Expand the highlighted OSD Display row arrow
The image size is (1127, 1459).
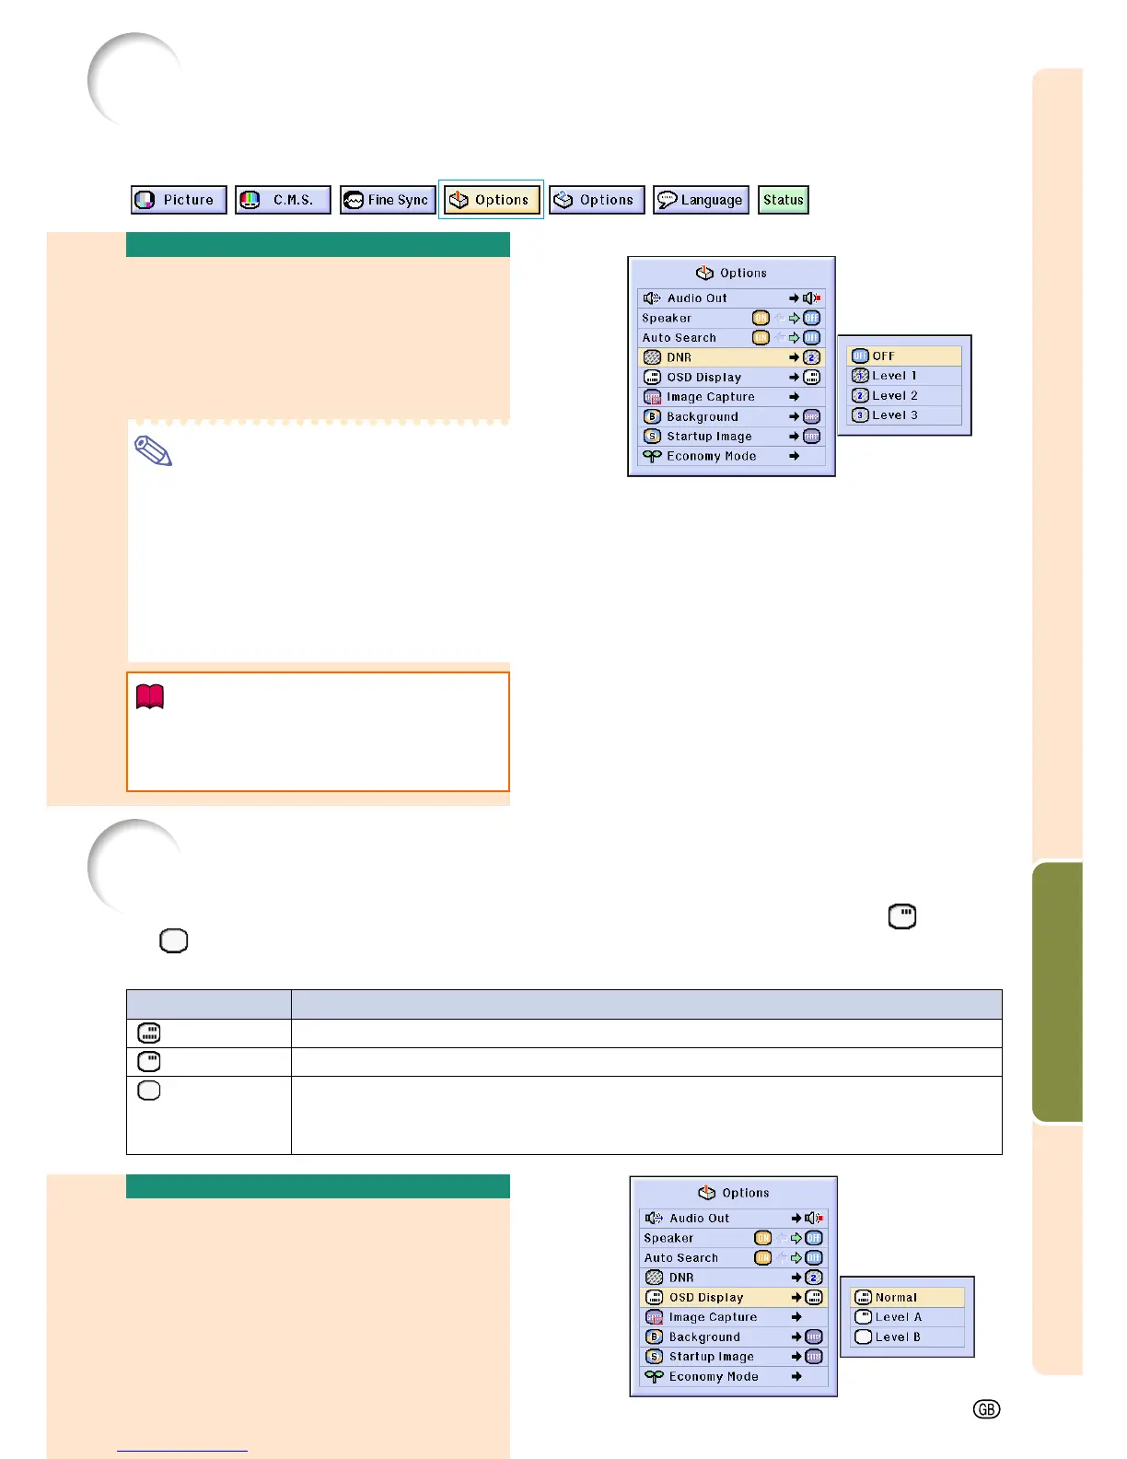point(796,1297)
